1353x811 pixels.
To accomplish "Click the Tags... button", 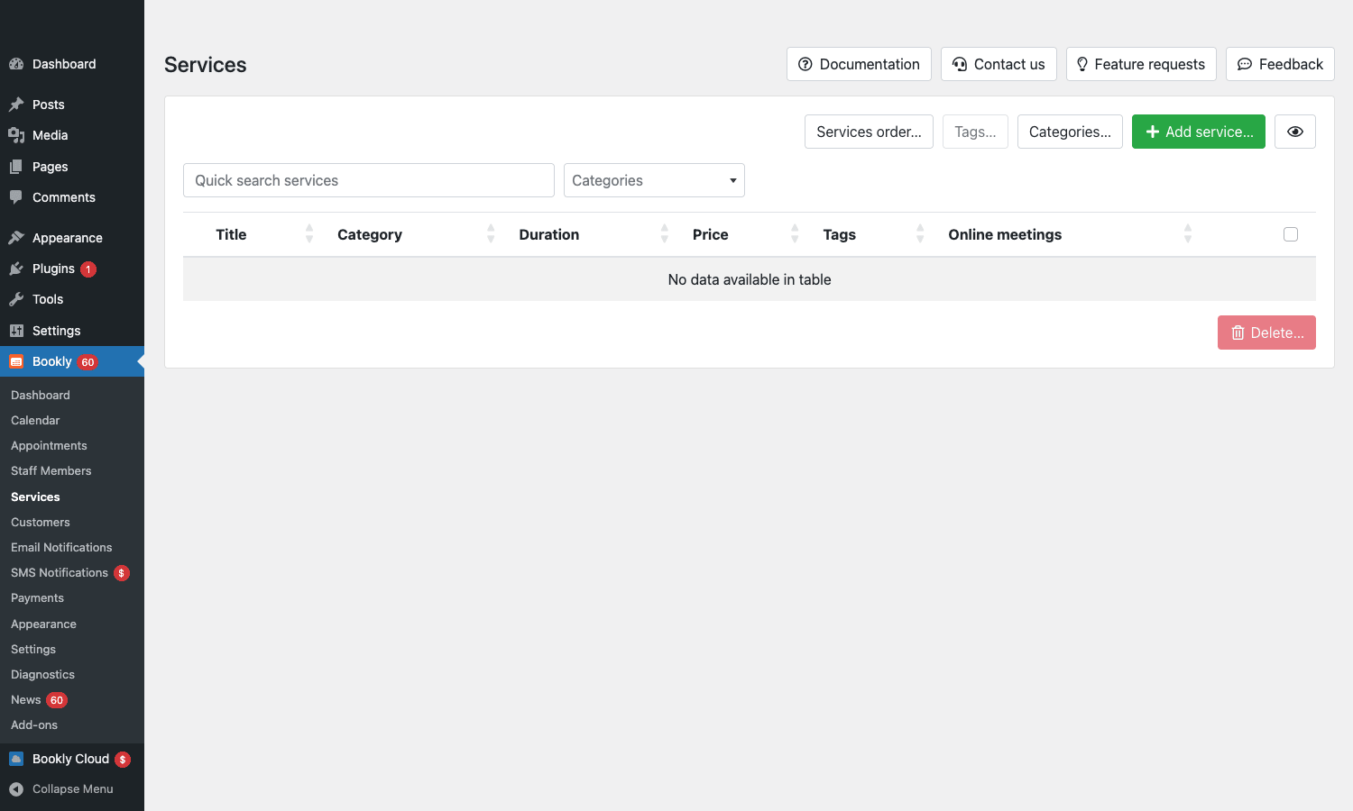I will [975, 132].
